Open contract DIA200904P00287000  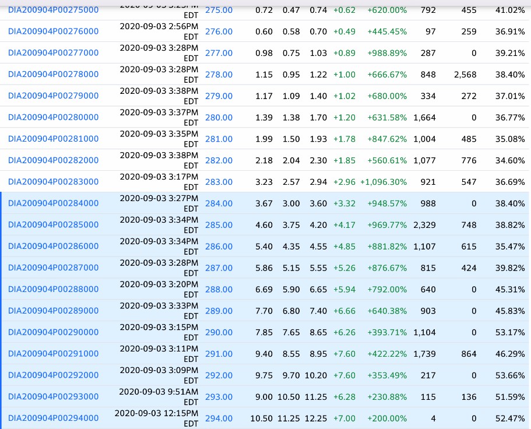pyautogui.click(x=53, y=268)
